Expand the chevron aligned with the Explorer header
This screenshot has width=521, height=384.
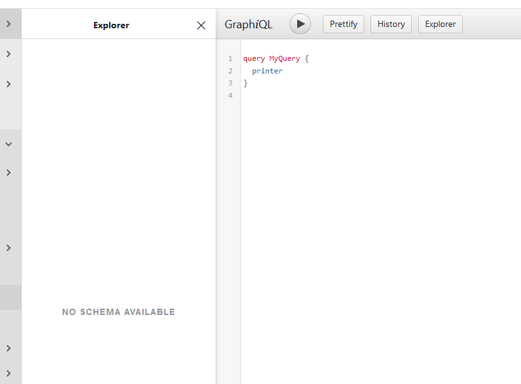pos(9,25)
